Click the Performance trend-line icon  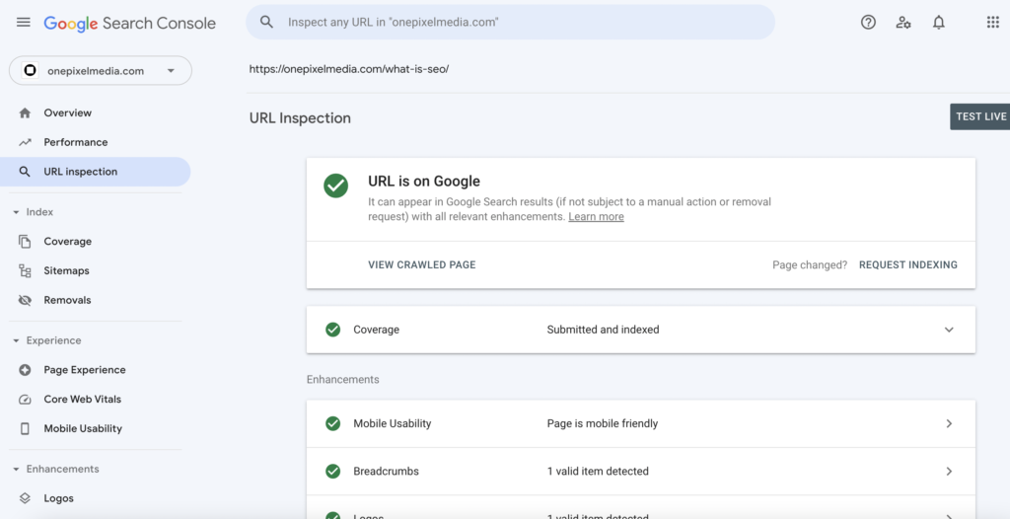click(x=25, y=142)
